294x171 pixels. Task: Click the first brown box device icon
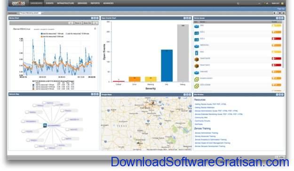click(x=197, y=59)
